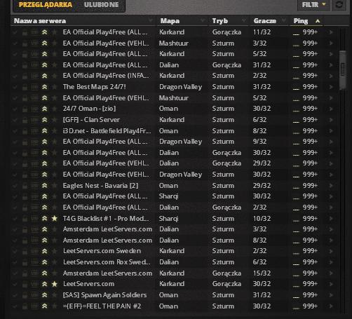The image size is (352, 319).
Task: Select server name '[SAS] Spawn Again Soldiers'
Action: pos(104,295)
